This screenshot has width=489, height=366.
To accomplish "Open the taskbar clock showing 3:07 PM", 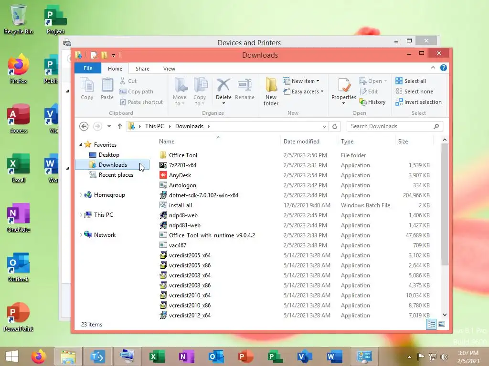I will [x=468, y=356].
